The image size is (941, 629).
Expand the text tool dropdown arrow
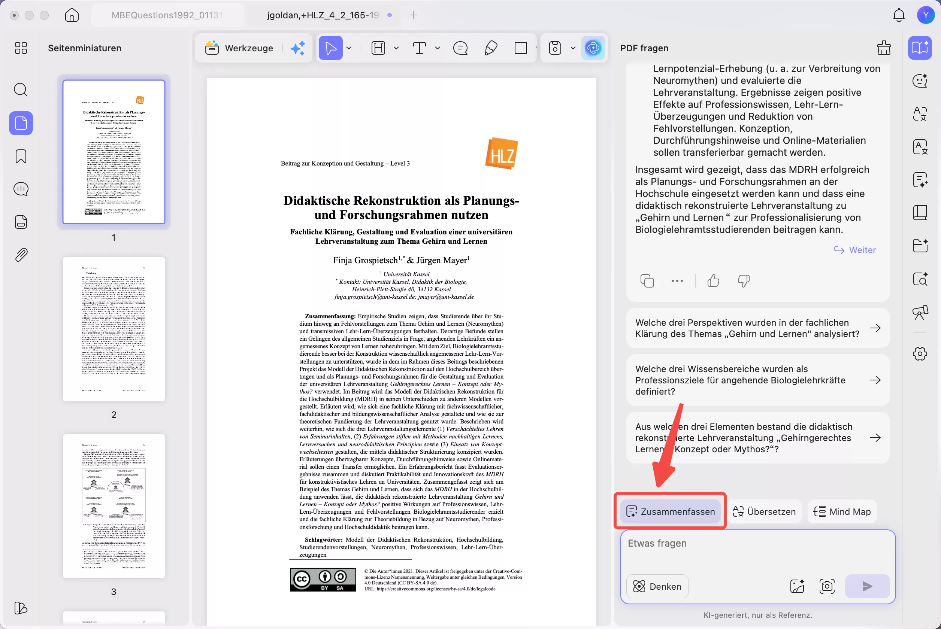(x=438, y=48)
